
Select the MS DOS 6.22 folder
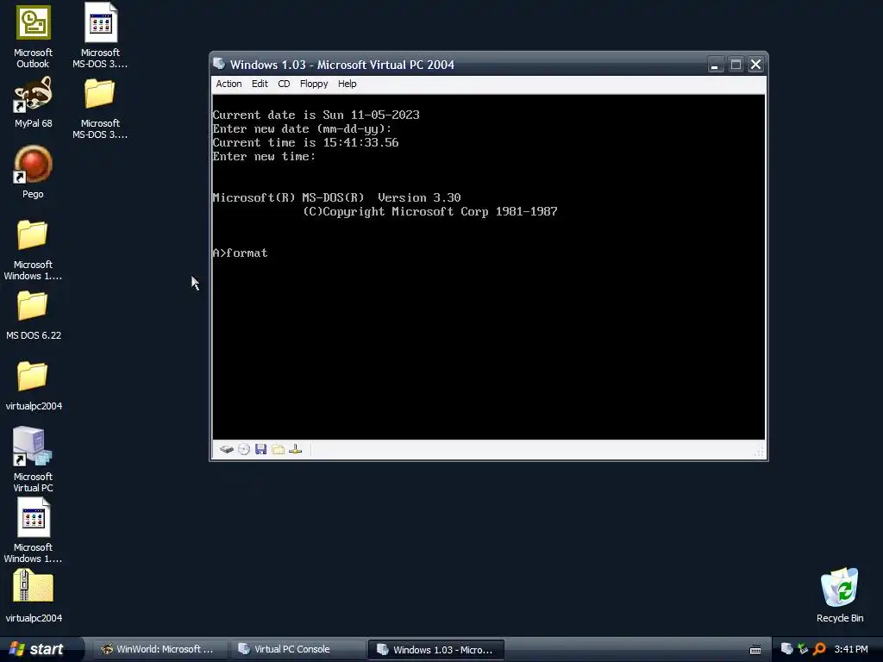coord(32,306)
